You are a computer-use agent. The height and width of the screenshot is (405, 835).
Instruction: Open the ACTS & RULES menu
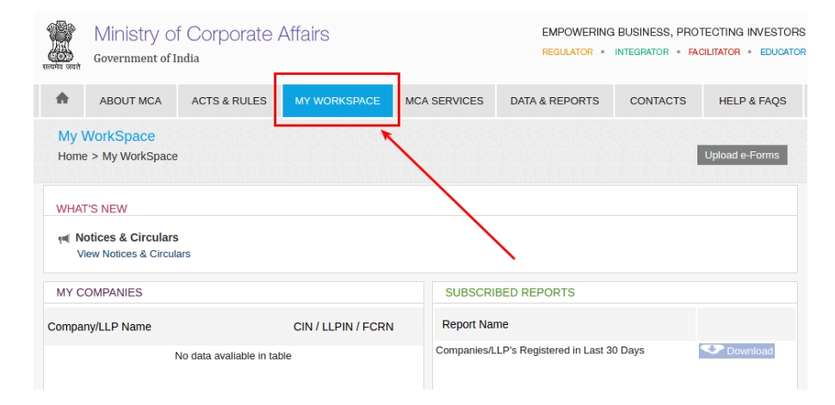[229, 101]
